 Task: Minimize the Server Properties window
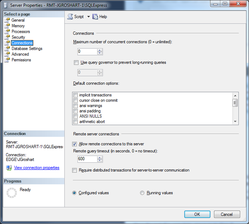point(215,4)
